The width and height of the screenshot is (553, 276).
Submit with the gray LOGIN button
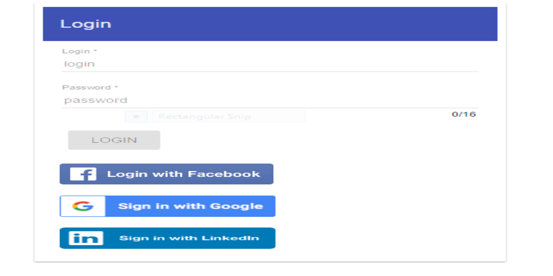(114, 140)
